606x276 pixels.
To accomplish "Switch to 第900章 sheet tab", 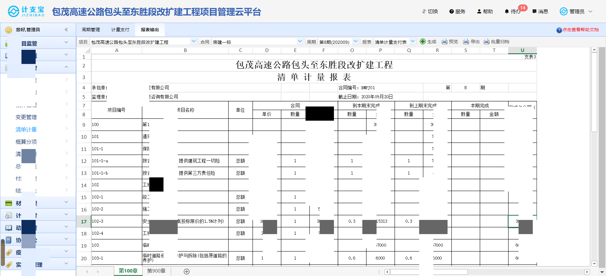I will tap(156, 271).
